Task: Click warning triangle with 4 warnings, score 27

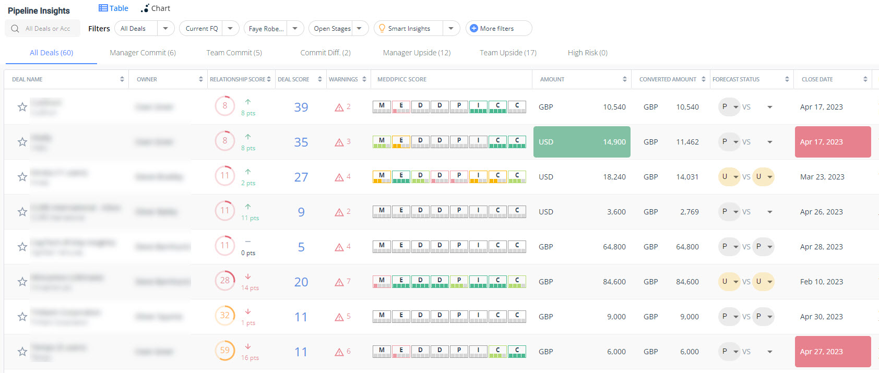Action: click(x=339, y=177)
